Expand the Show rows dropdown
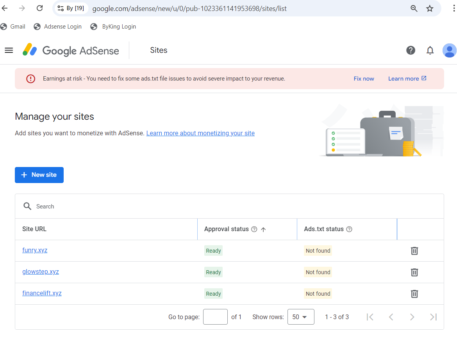 click(300, 317)
